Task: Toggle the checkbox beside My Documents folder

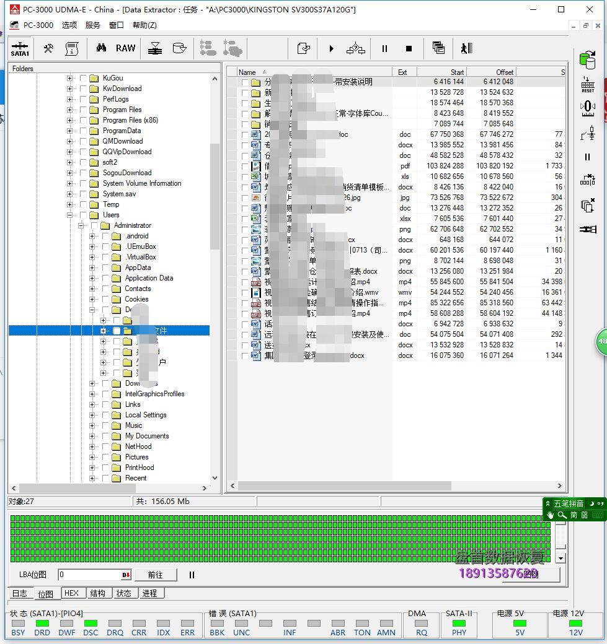Action: click(106, 436)
